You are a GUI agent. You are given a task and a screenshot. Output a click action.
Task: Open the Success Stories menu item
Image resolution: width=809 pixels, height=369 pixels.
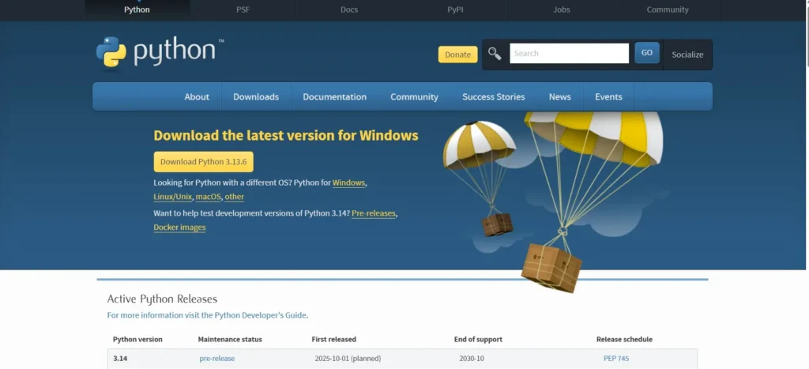pos(493,96)
